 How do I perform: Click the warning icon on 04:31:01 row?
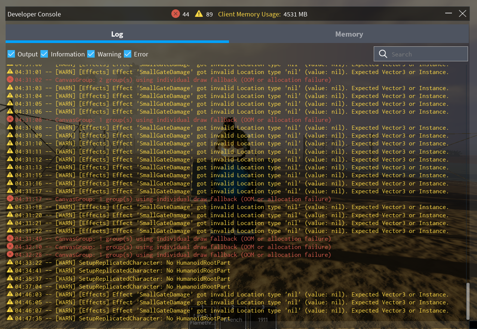[10, 71]
